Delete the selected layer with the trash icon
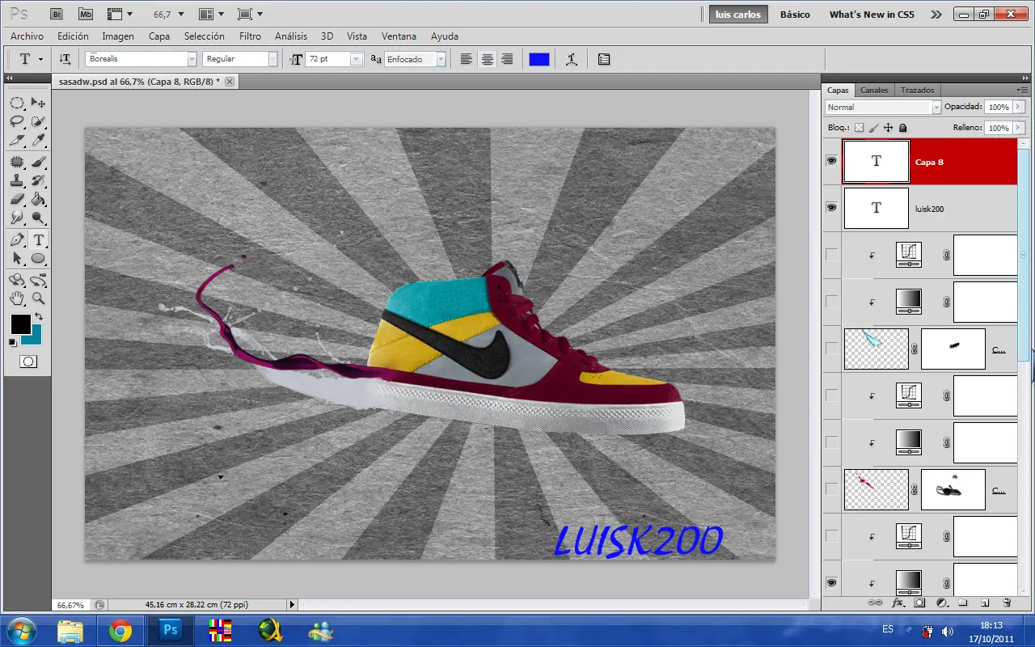Image resolution: width=1035 pixels, height=647 pixels. pyautogui.click(x=1007, y=603)
